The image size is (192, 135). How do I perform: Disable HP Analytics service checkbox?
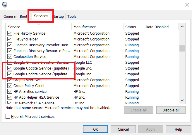(10, 92)
